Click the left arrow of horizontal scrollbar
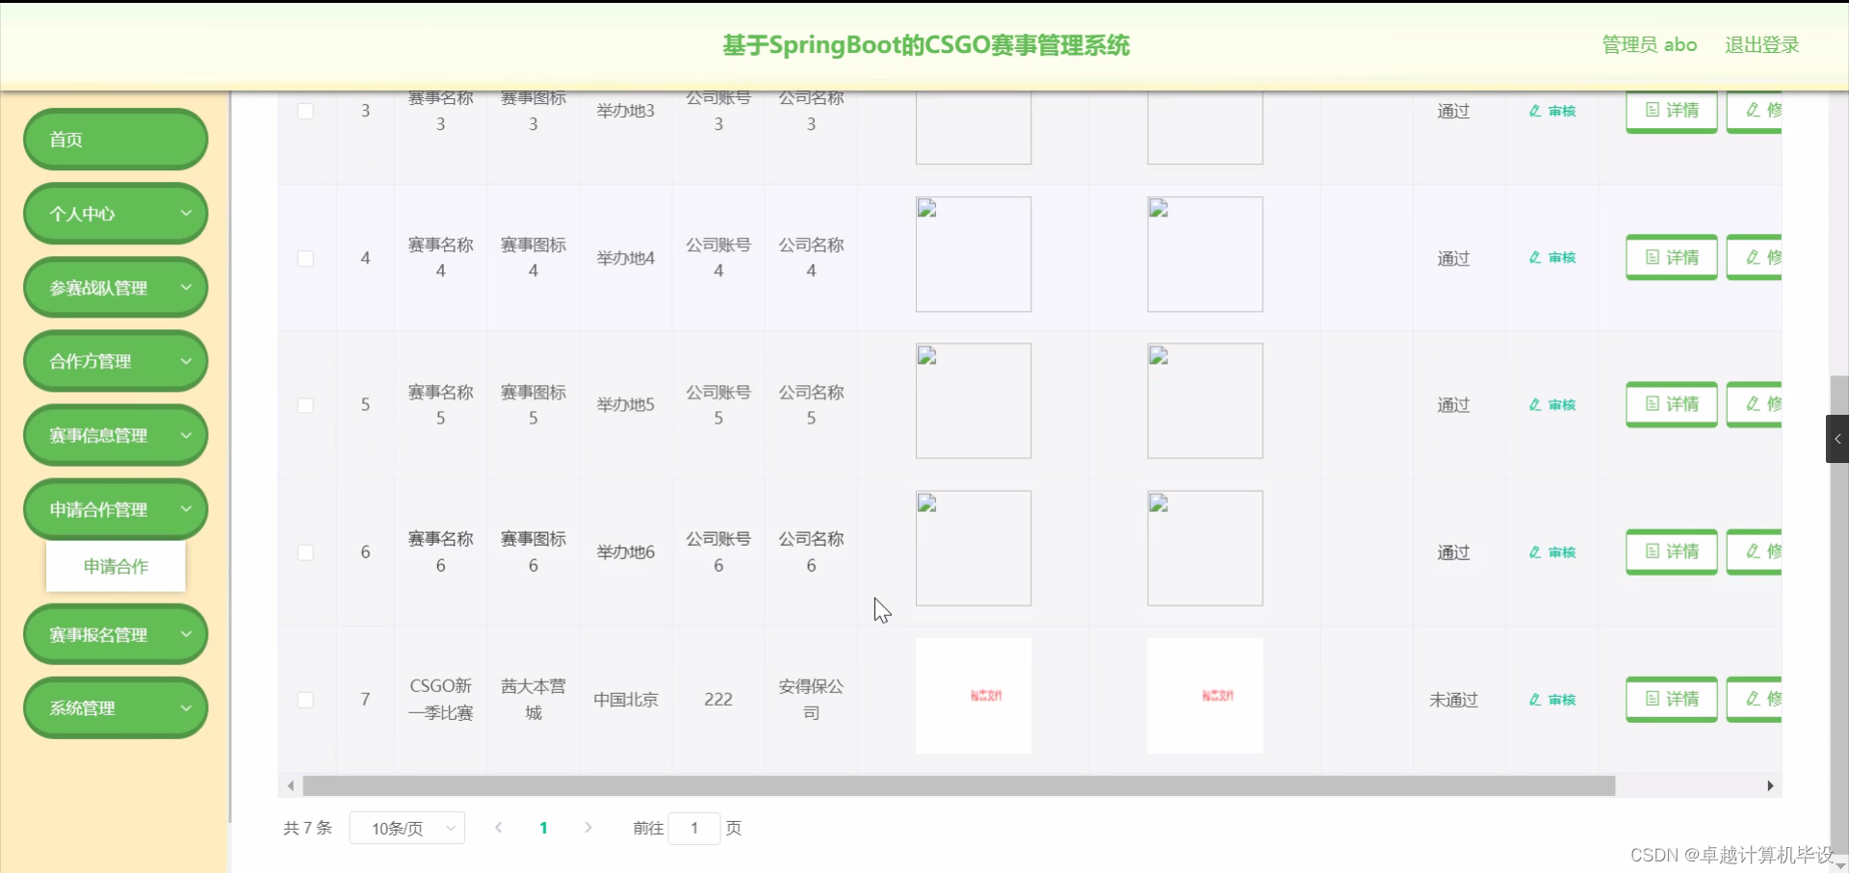Viewport: 1849px width, 873px height. (291, 786)
